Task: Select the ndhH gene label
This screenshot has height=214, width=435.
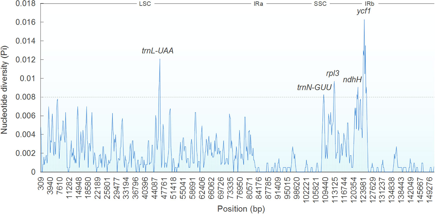Action: click(x=352, y=80)
